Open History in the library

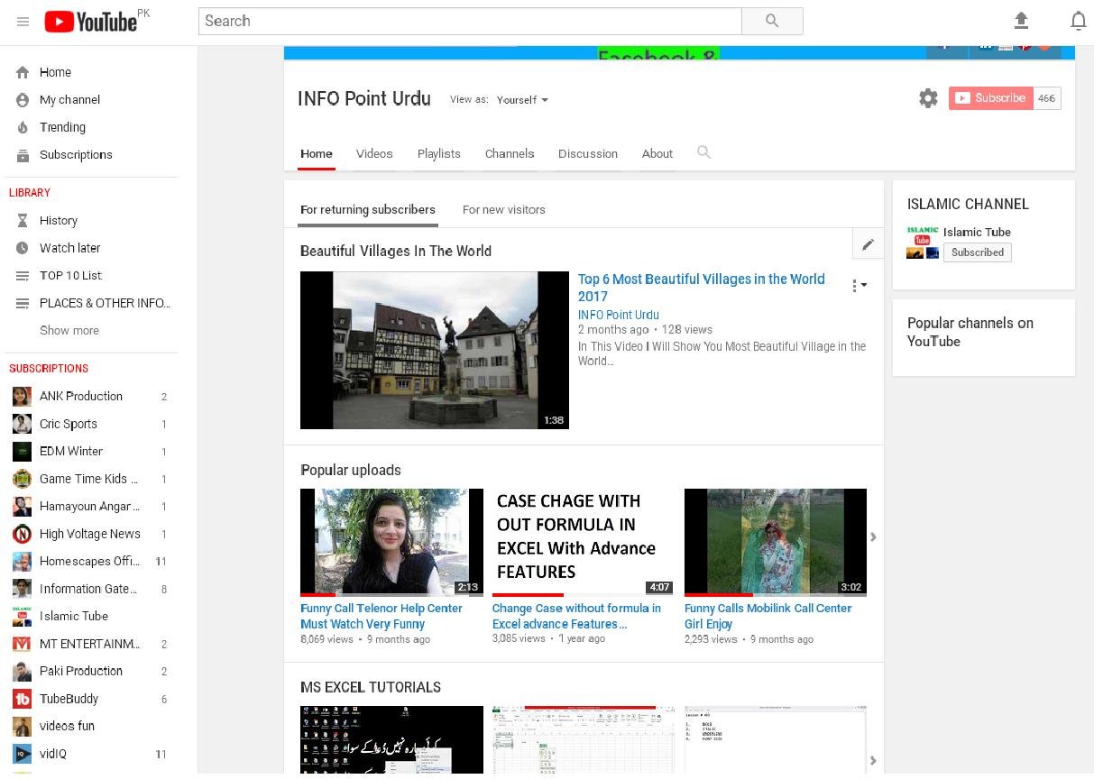tap(59, 221)
